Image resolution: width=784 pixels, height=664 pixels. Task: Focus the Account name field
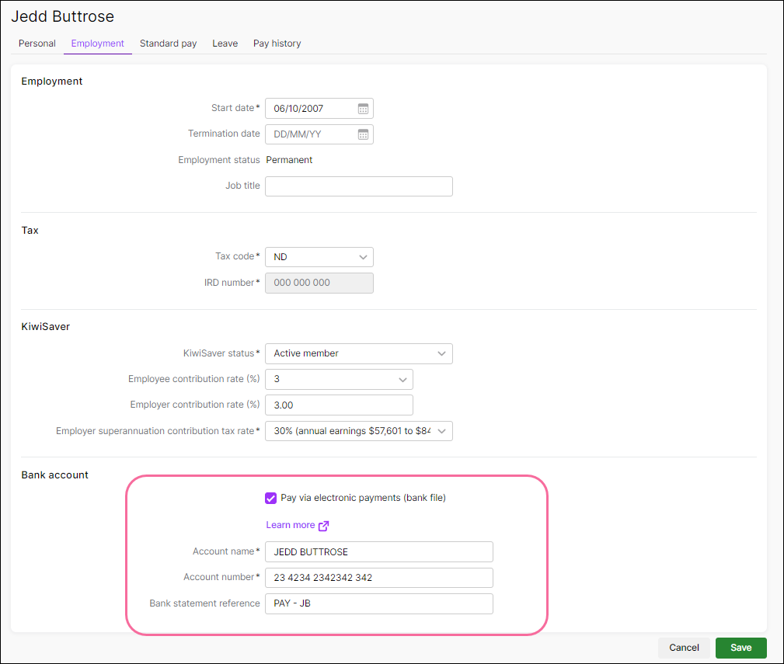pos(379,551)
